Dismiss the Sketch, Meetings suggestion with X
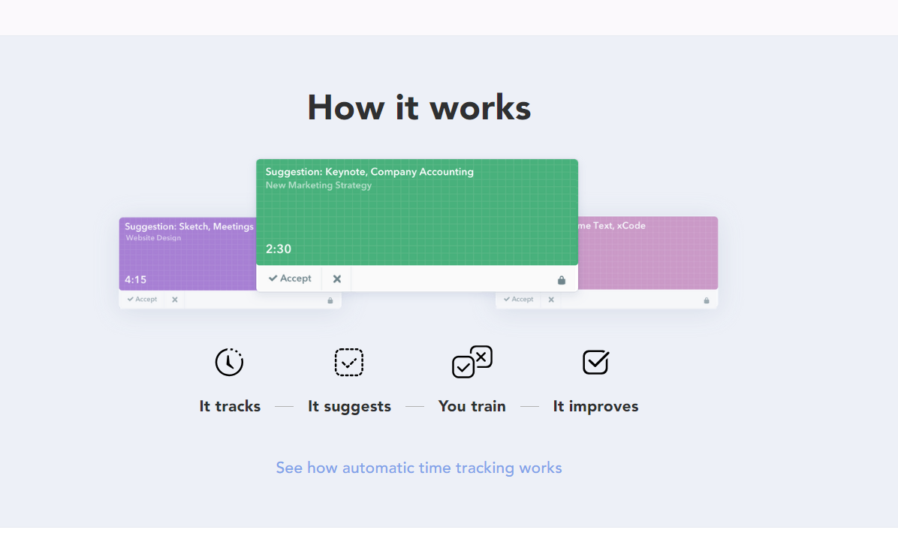Viewport: 898px width, 560px height. (175, 300)
